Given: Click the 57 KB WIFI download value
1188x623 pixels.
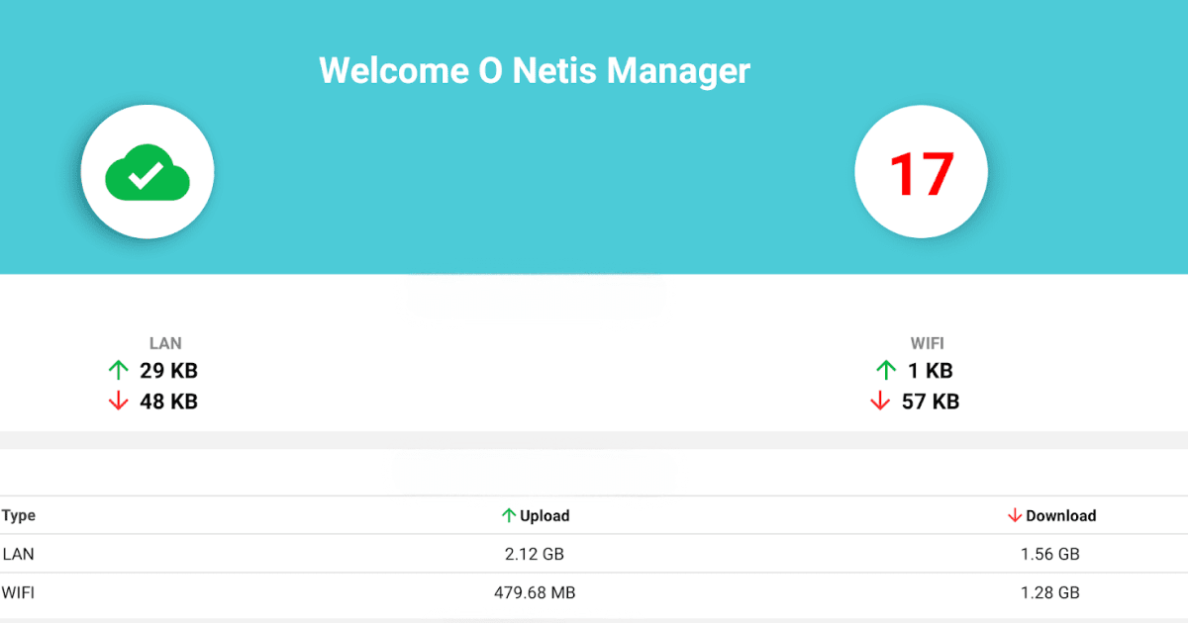Looking at the screenshot, I should coord(929,401).
